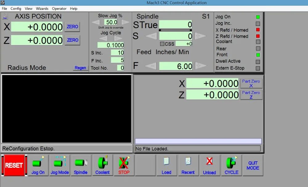Screen dimensions: 308x187
Task: Increase spindle speed S with plus arrow
Action: click(200, 36)
